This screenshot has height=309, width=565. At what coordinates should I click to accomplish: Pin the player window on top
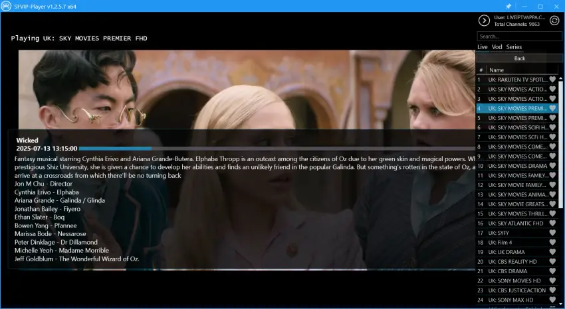coord(508,6)
